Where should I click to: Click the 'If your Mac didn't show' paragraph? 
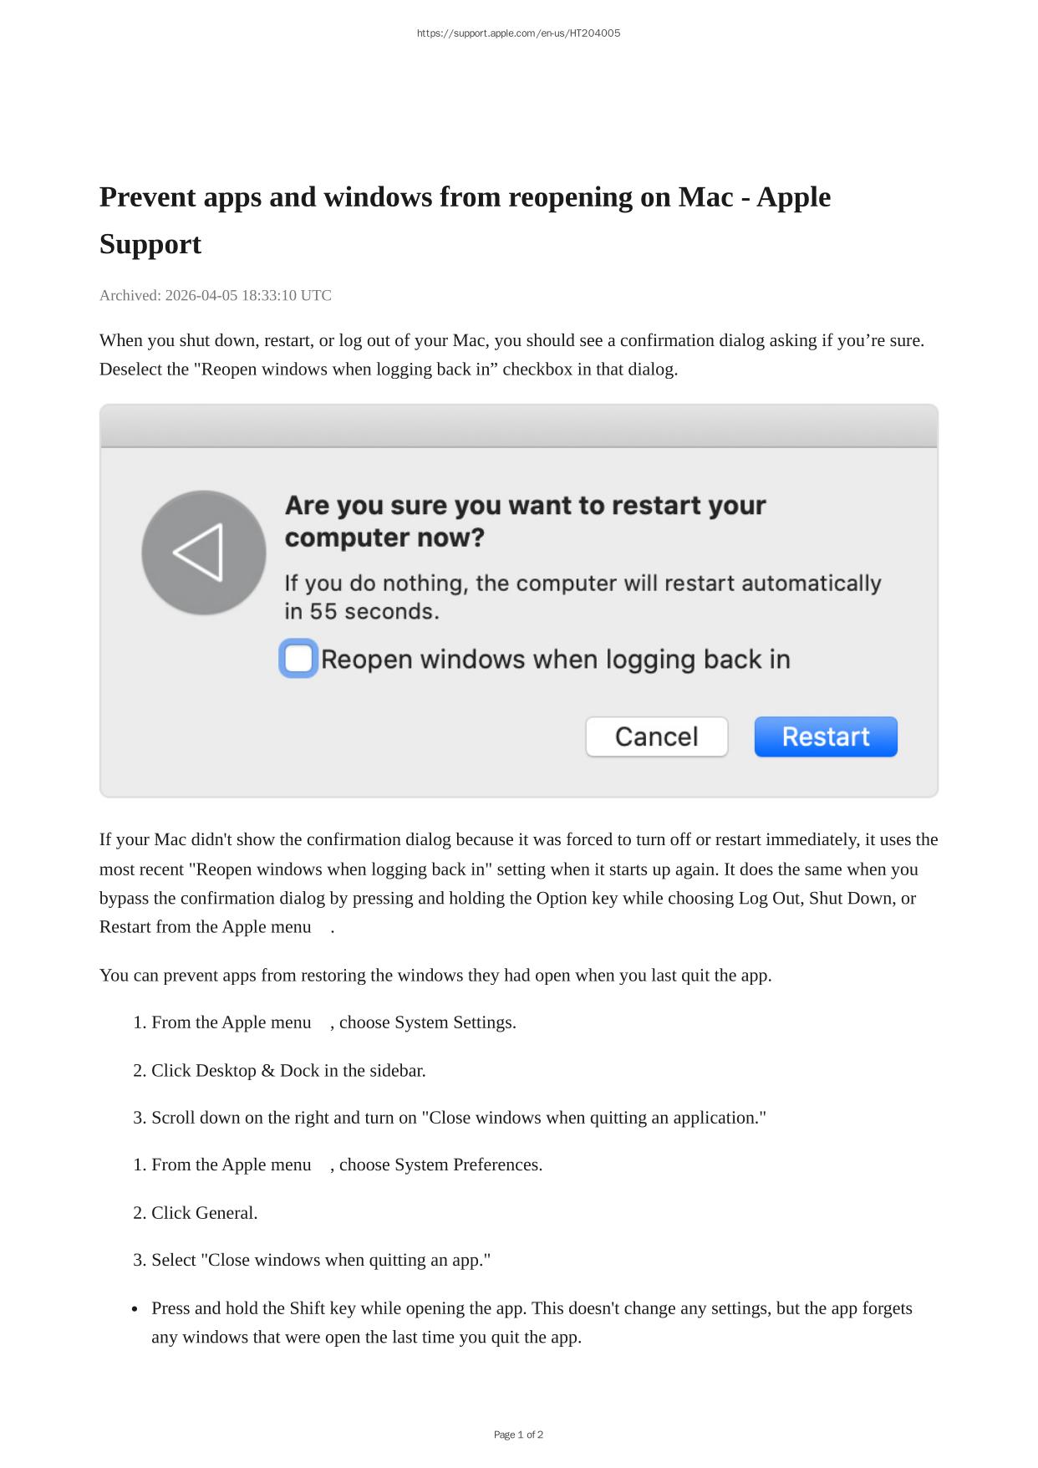pos(519,884)
